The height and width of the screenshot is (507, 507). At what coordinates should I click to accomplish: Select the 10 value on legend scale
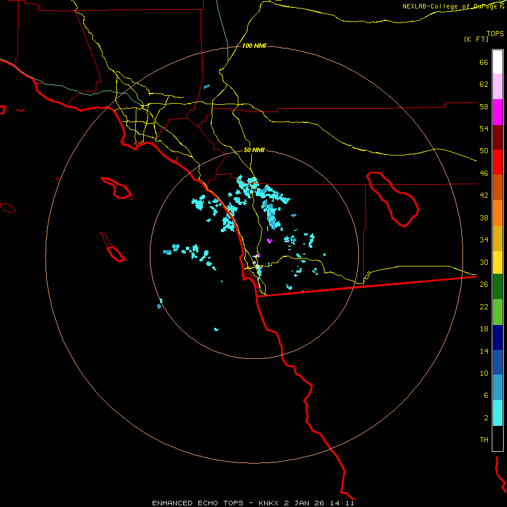click(x=484, y=373)
